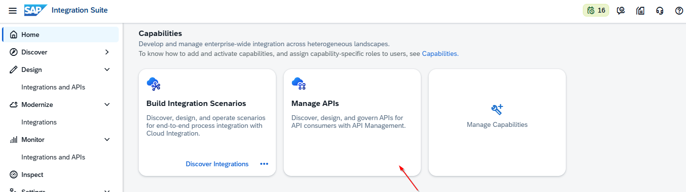Open the Manage APIs title
Image resolution: width=686 pixels, height=192 pixels.
click(x=315, y=104)
